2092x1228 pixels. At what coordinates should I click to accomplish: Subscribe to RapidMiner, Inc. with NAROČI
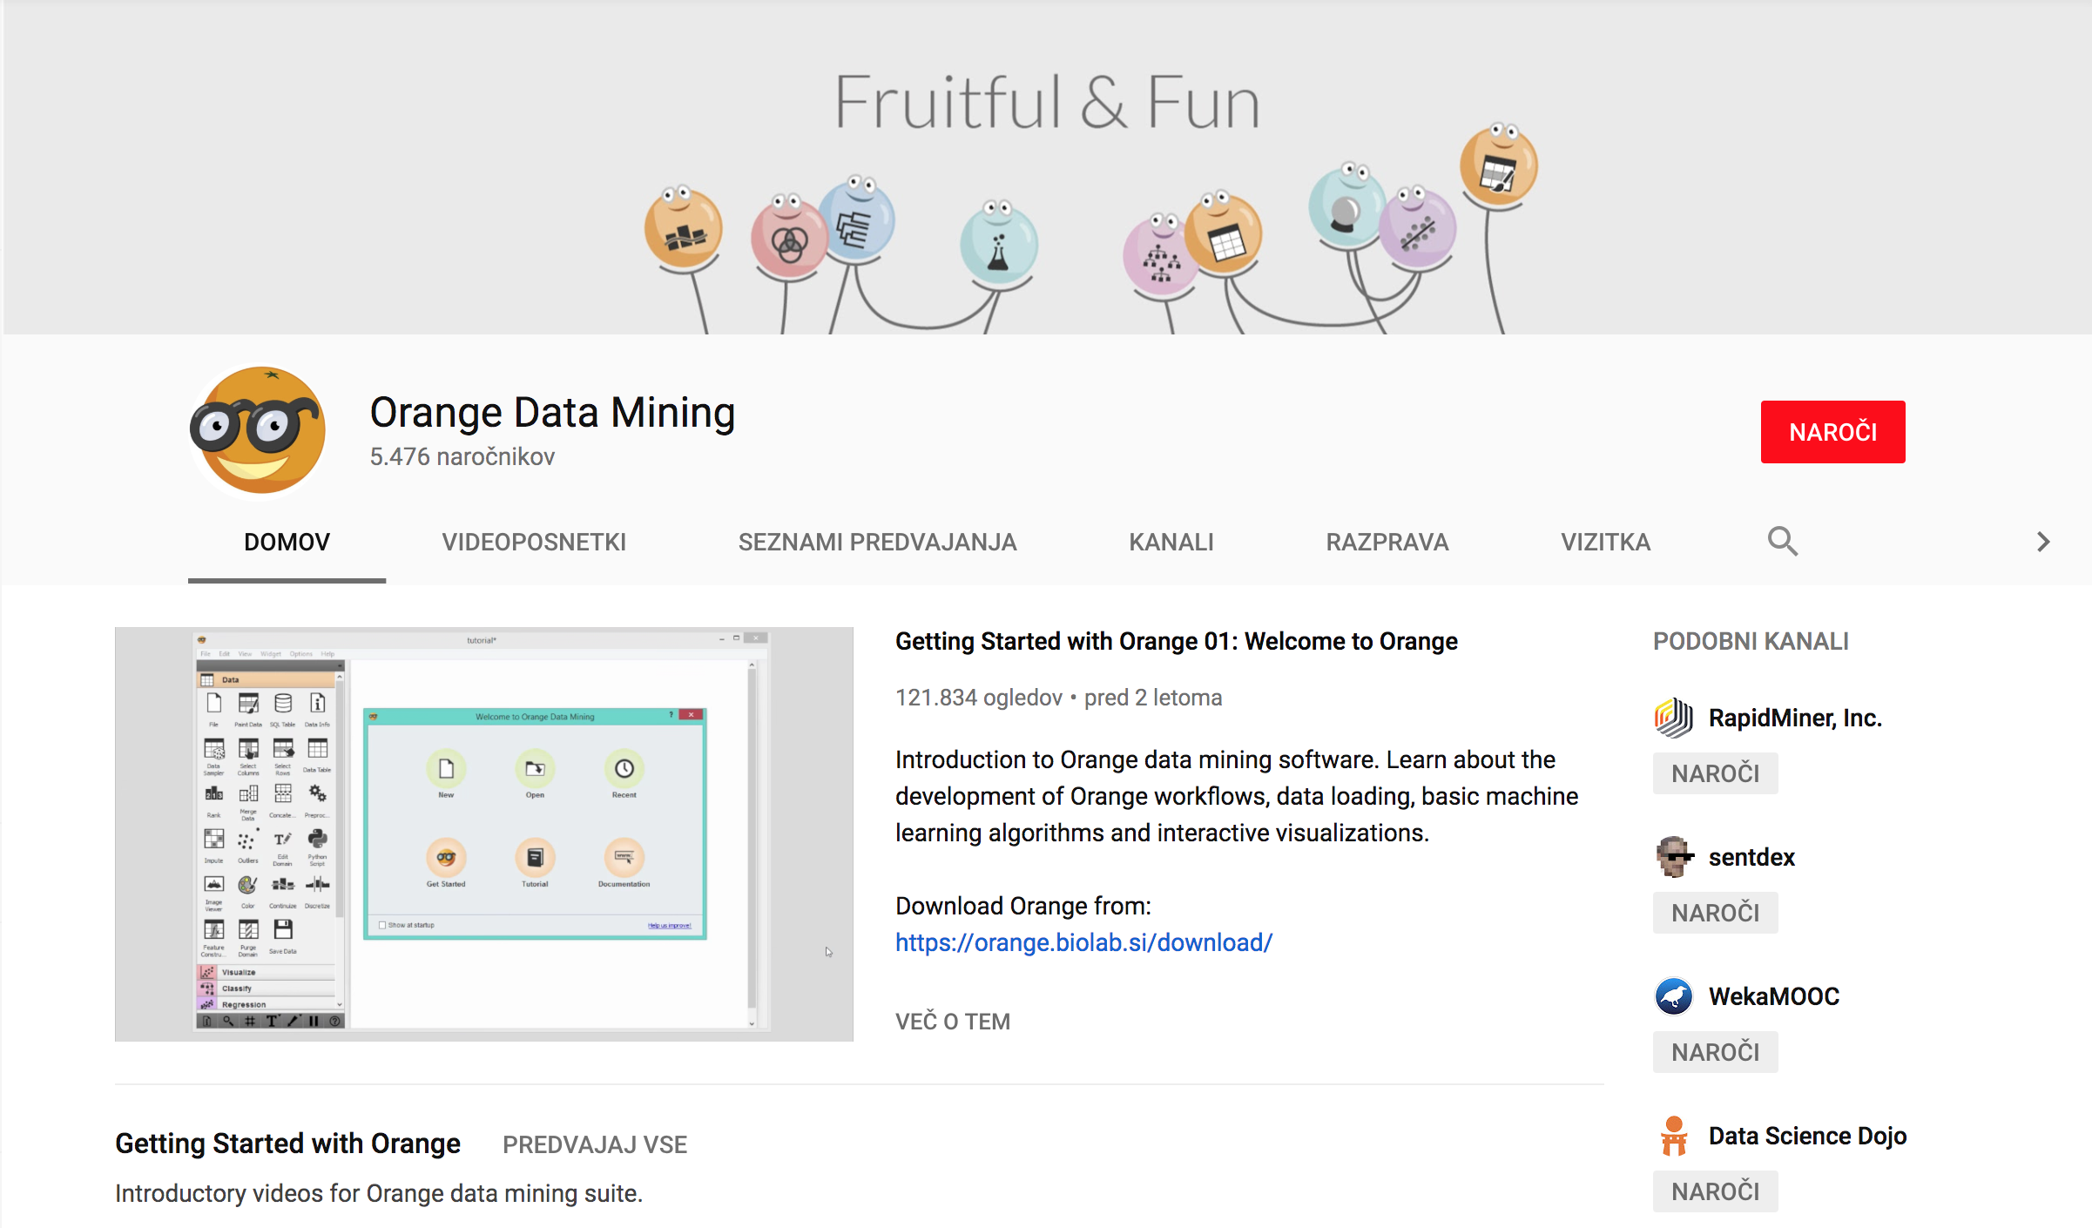pos(1715,773)
